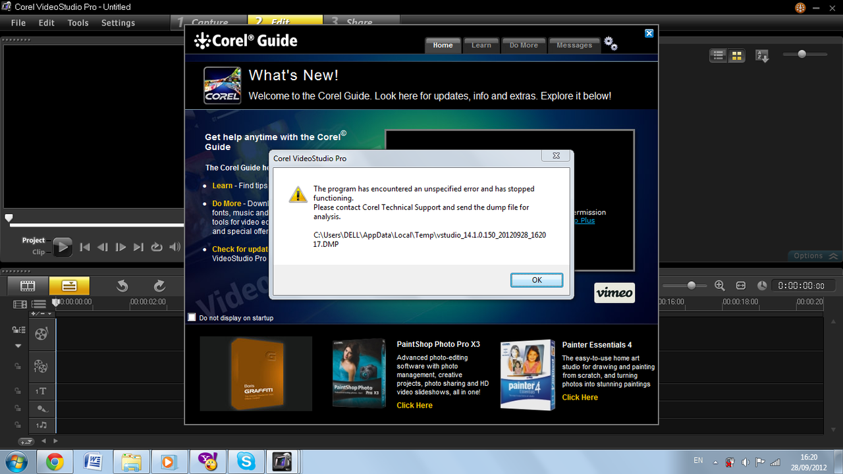Expand the Options panel
The height and width of the screenshot is (474, 843).
815,255
